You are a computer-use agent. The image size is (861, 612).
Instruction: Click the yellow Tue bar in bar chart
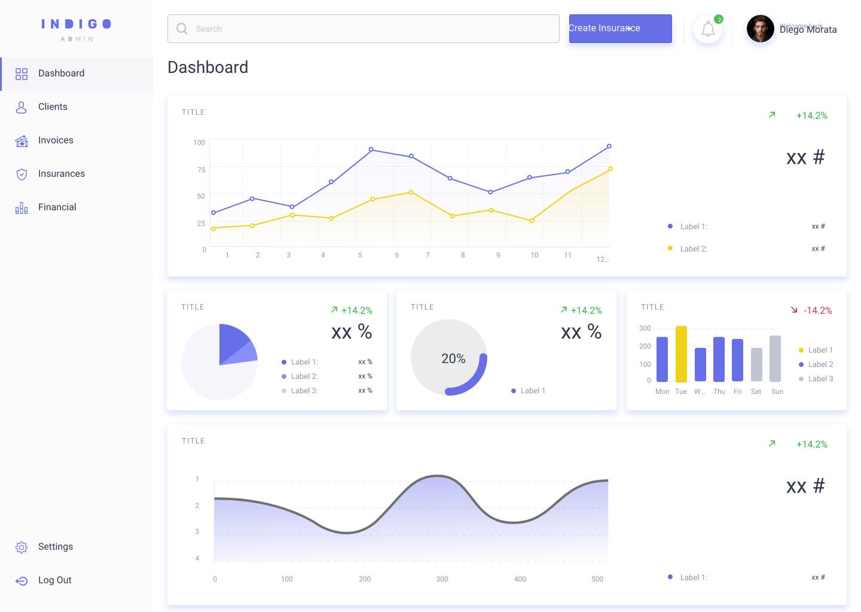pos(681,354)
